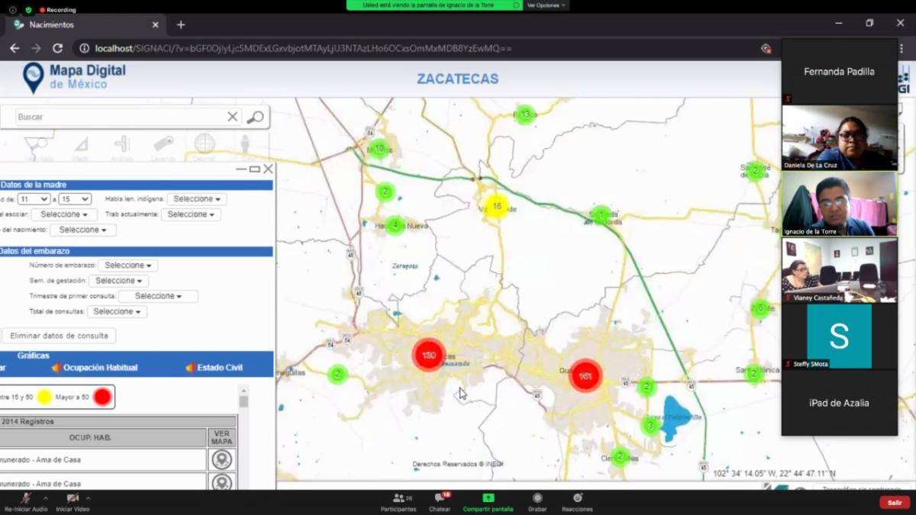Click Eliminar datos de consulta button

click(x=59, y=336)
